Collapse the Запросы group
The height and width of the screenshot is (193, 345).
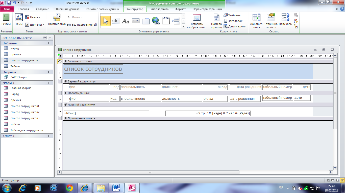point(49,72)
